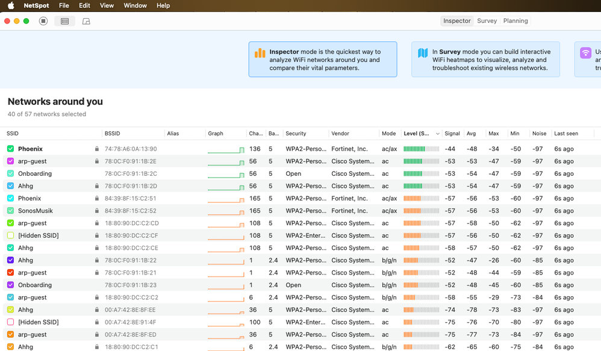Click the lock icon on the SonosMusik row
This screenshot has width=601, height=351.
(x=96, y=211)
